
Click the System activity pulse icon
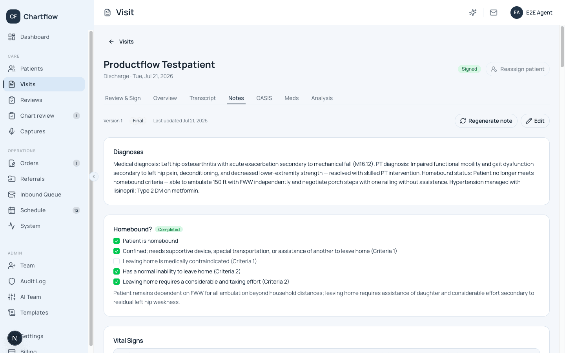12,226
